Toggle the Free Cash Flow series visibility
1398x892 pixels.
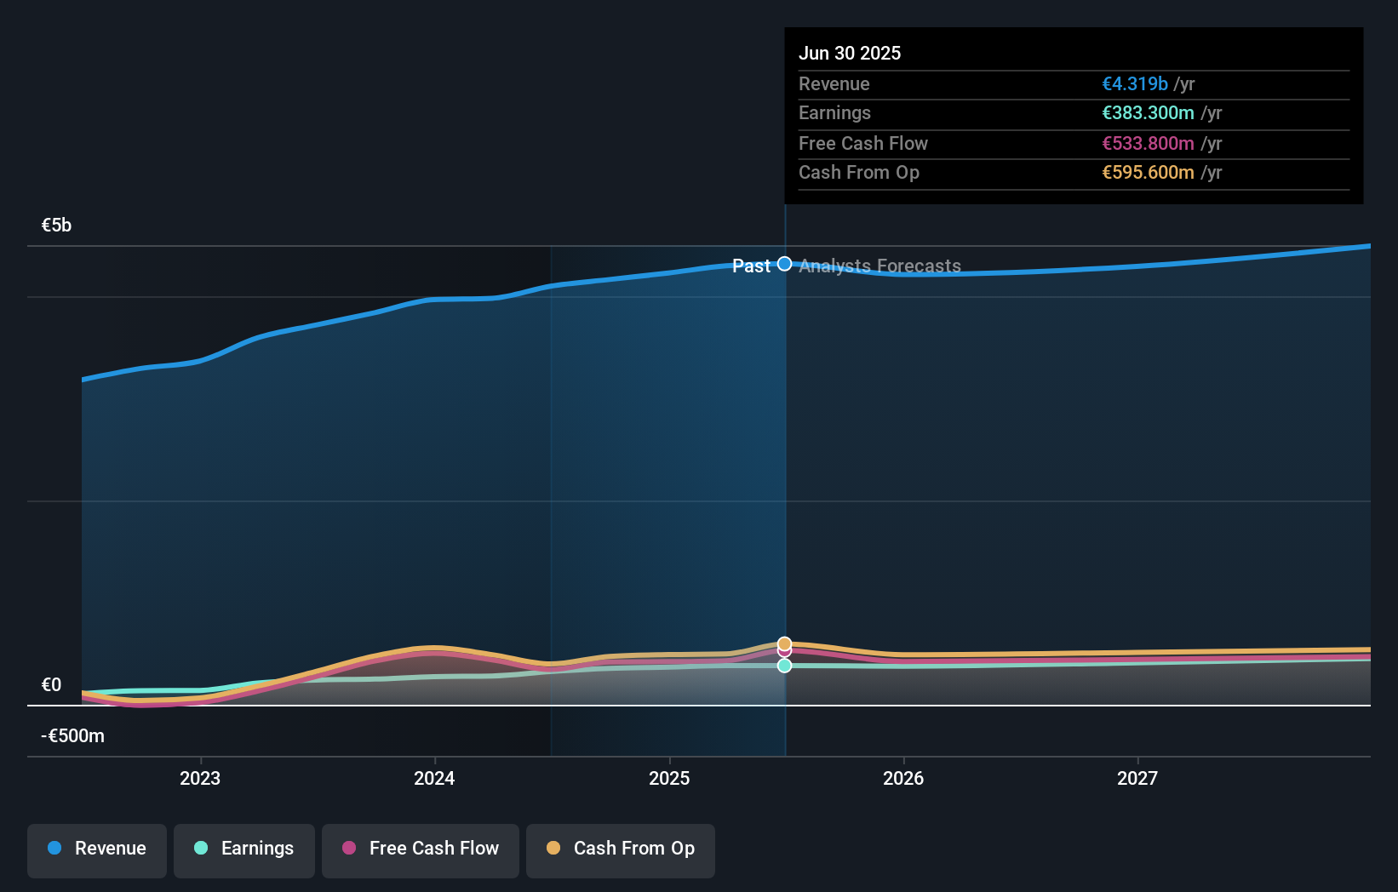click(x=420, y=849)
